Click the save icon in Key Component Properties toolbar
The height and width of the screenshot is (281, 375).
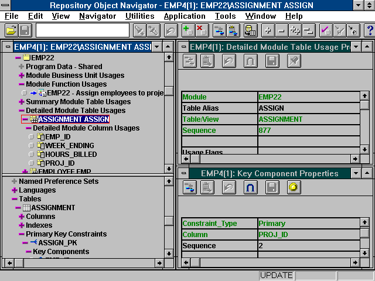point(272,187)
